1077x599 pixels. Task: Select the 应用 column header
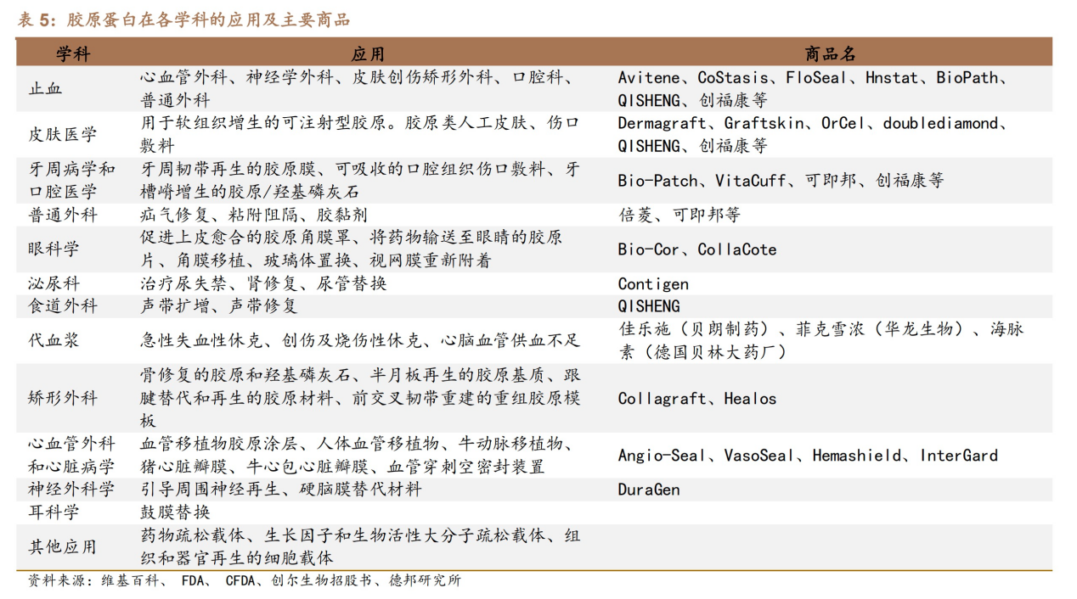coord(368,54)
